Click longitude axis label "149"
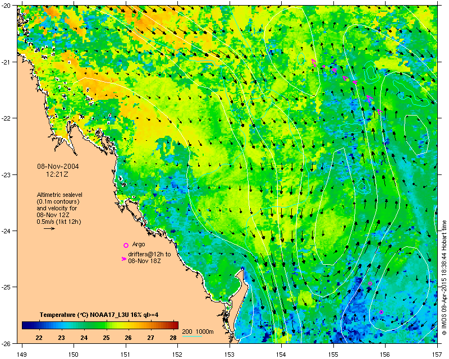The height and width of the screenshot is (359, 449). tap(22, 355)
